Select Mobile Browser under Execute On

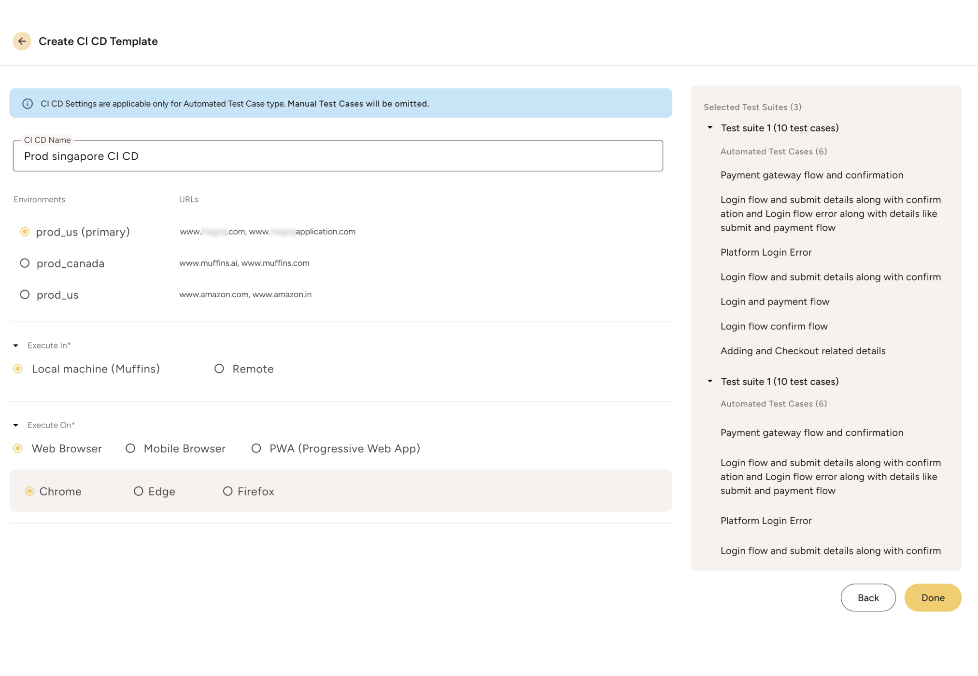(x=130, y=448)
